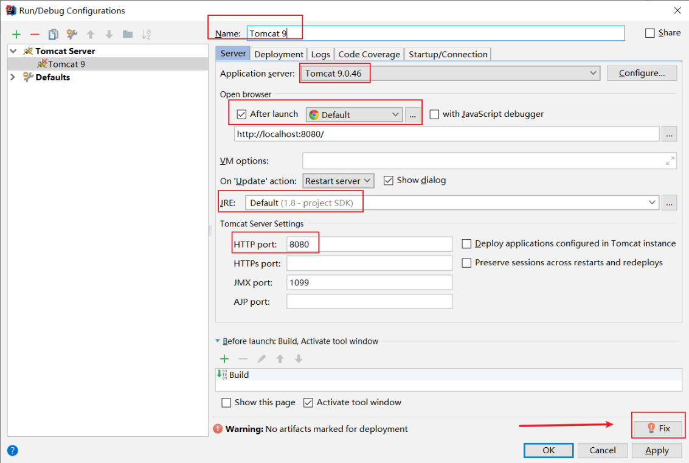Click the localhost URL field
This screenshot has height=463, width=689.
tap(446, 134)
